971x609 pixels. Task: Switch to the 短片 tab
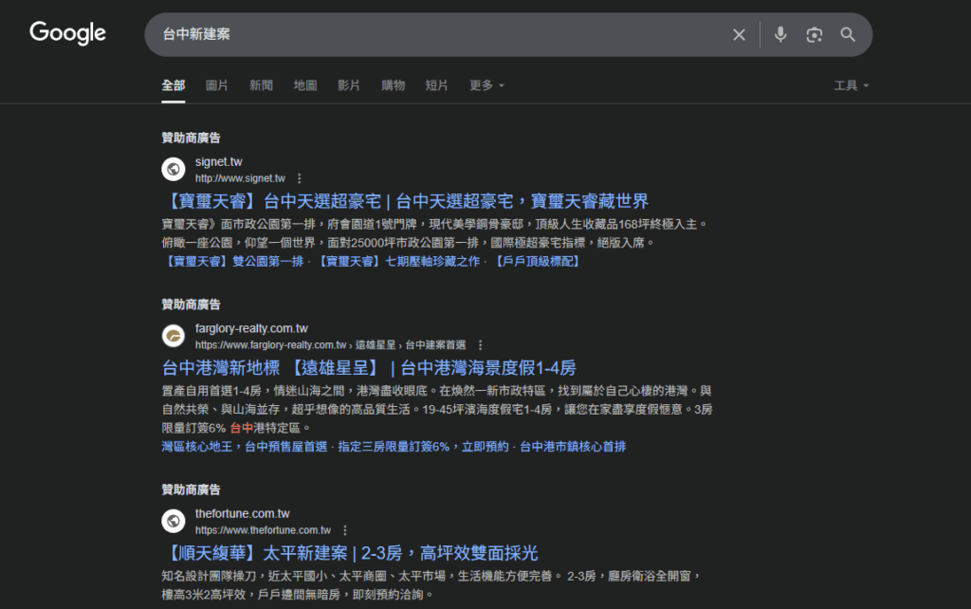click(x=436, y=85)
